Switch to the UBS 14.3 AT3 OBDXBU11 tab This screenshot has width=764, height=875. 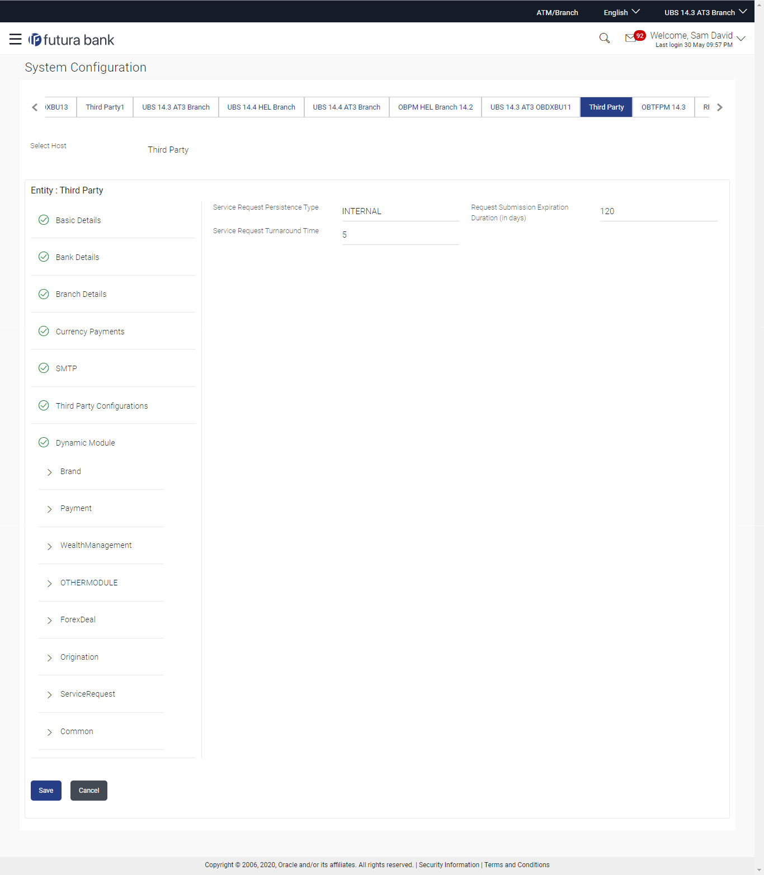[x=531, y=107]
